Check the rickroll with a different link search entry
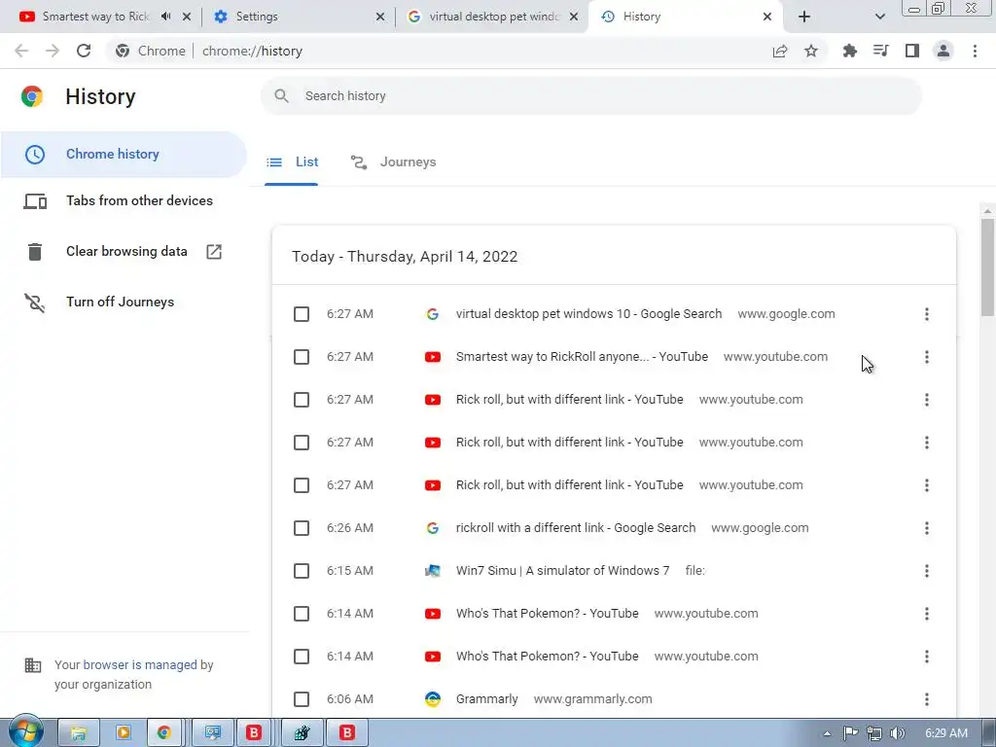 pyautogui.click(x=302, y=528)
